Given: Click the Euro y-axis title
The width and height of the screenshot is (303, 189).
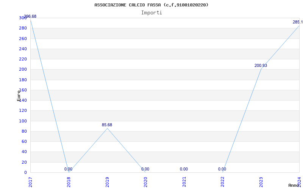Looking at the screenshot, I should coord(19,96).
